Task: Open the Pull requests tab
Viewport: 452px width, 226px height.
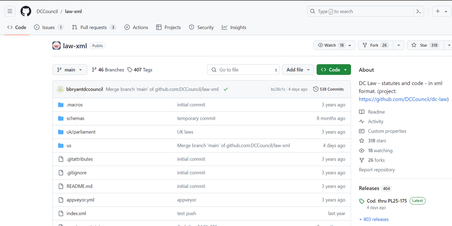Action: click(x=94, y=27)
